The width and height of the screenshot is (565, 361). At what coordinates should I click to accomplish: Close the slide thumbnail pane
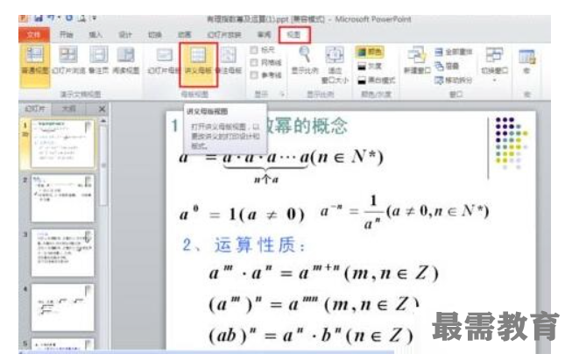point(102,109)
